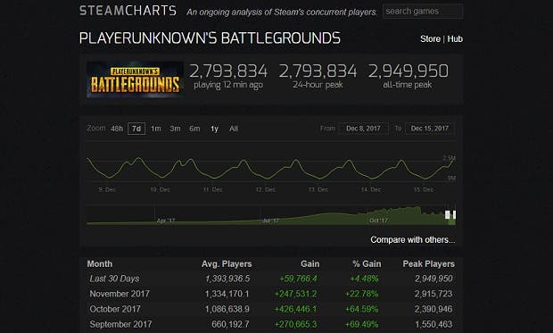Open the Hub link
Image resolution: width=553 pixels, height=333 pixels.
(x=455, y=39)
